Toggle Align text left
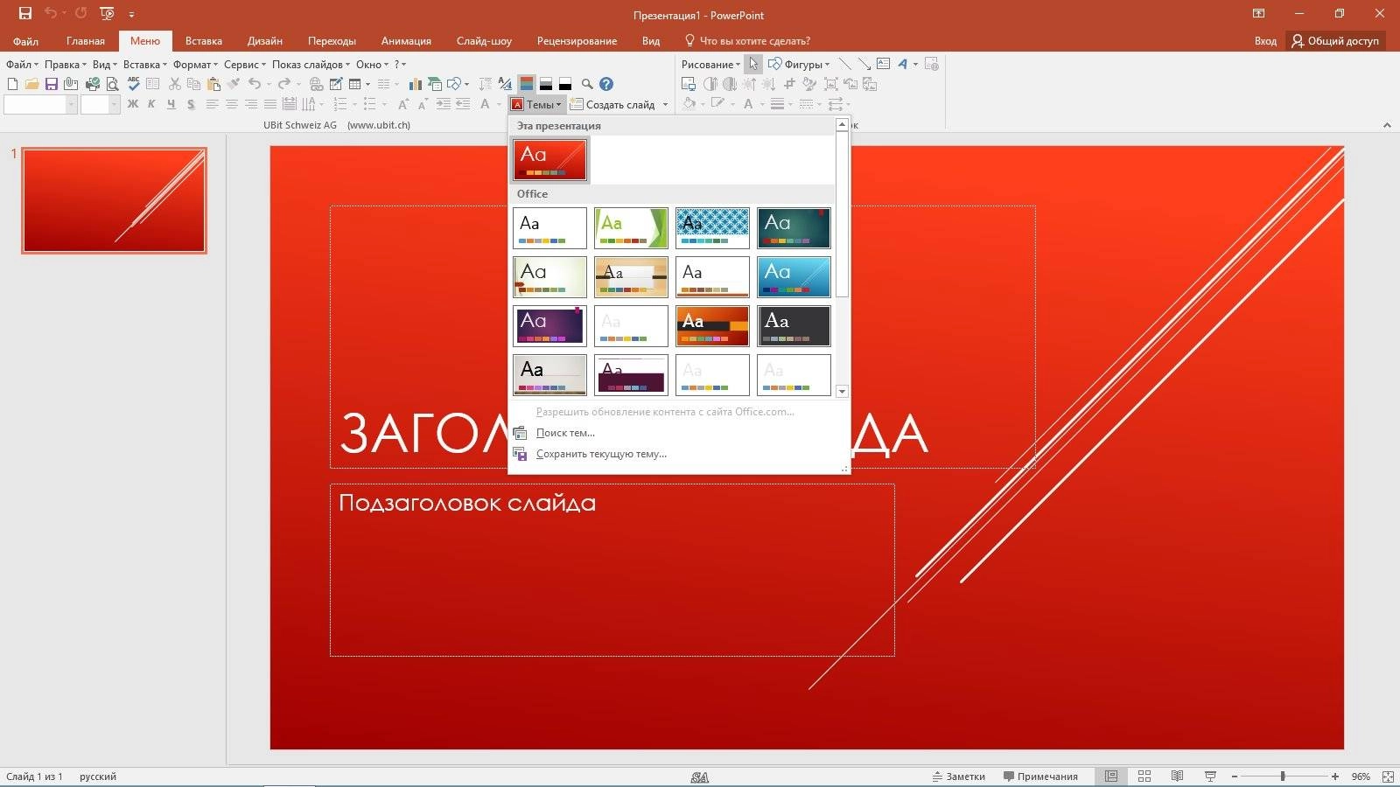 [212, 104]
